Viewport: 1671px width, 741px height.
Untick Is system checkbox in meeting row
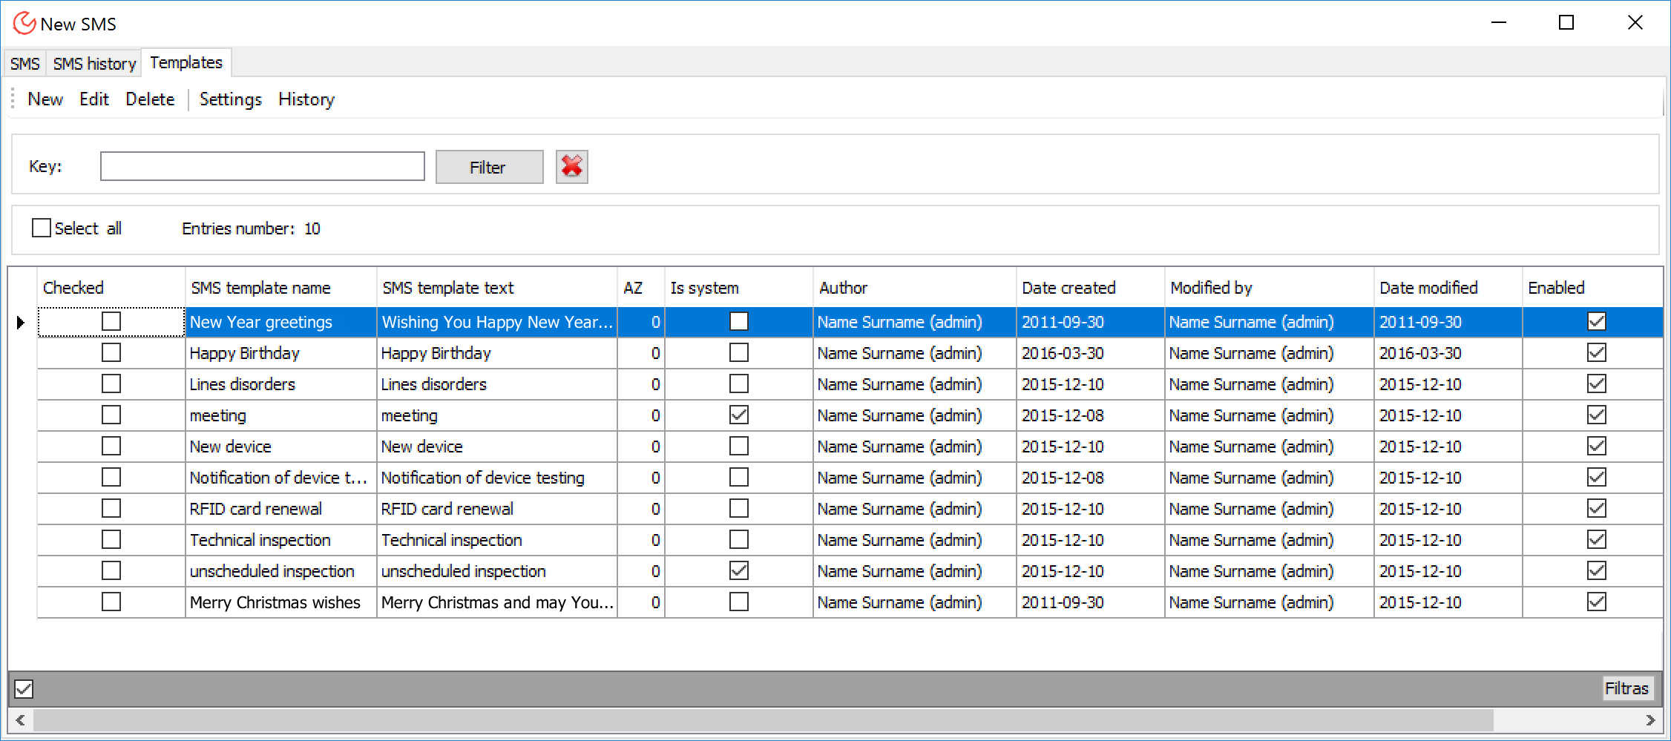739,415
